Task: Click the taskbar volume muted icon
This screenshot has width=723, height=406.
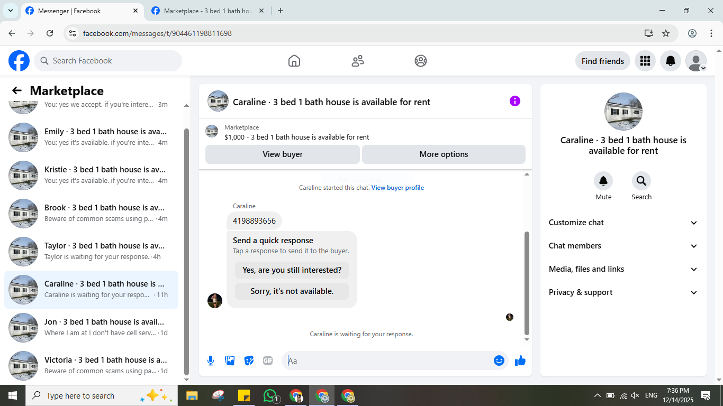Action: (636, 395)
